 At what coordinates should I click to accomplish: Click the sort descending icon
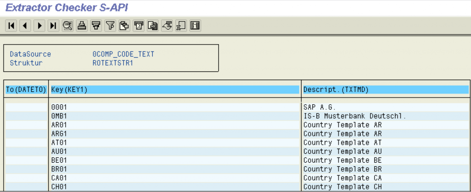(96, 26)
